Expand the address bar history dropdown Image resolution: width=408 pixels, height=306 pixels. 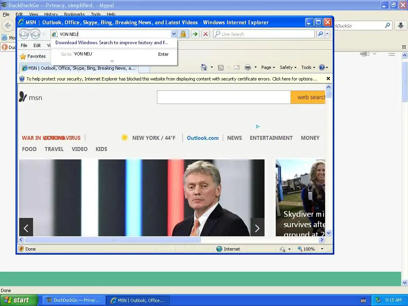coord(174,34)
